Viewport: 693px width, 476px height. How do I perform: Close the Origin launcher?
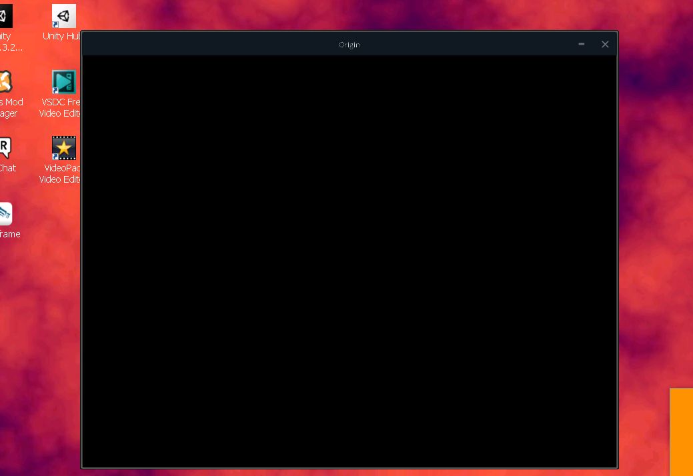605,44
